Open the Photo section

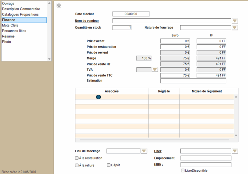pos(6,42)
